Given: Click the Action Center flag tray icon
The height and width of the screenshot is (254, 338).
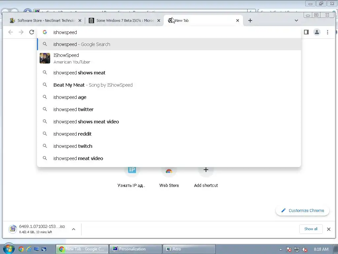Looking at the screenshot, I should [x=288, y=249].
